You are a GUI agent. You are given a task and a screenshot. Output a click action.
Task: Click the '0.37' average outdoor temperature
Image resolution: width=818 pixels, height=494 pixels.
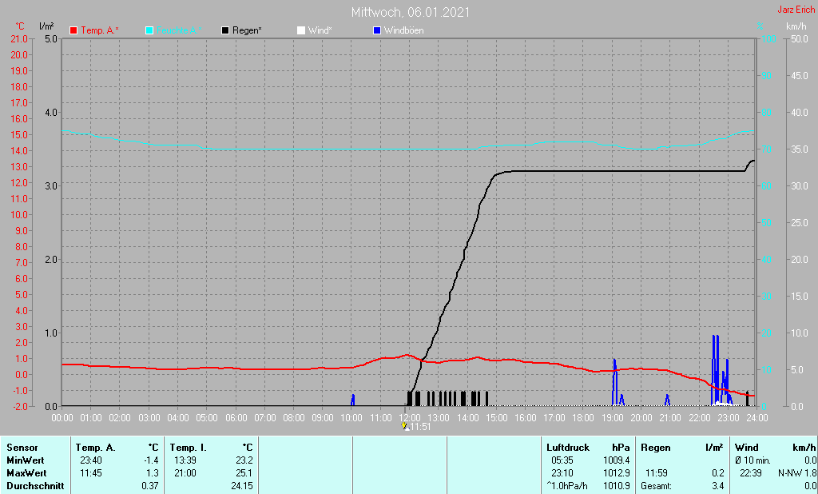(x=149, y=486)
